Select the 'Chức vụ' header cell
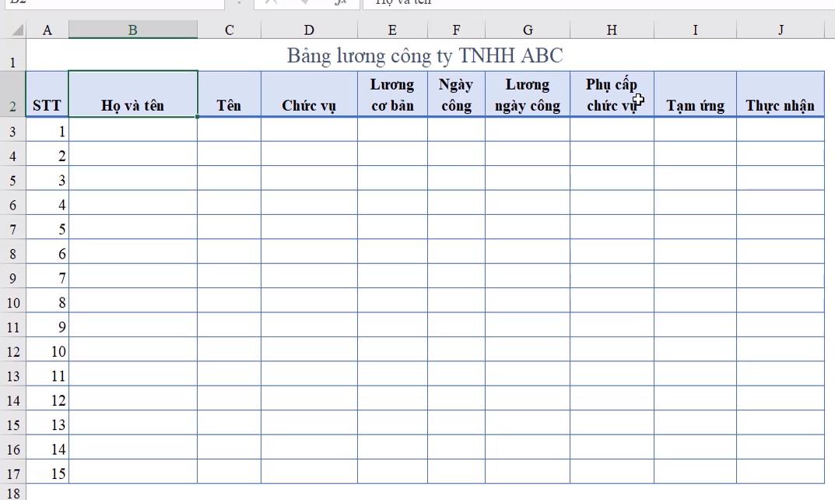 pyautogui.click(x=310, y=93)
